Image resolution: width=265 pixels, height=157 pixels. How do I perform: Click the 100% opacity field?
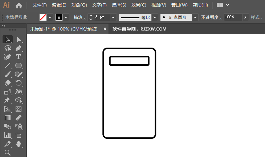233,17
